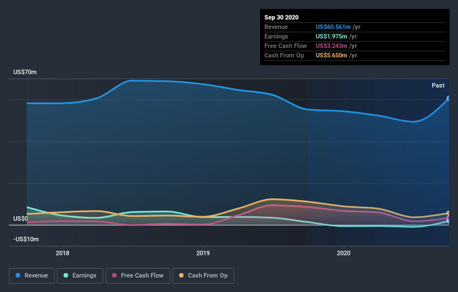The height and width of the screenshot is (292, 458).
Task: Toggle the Earnings legend button
Action: click(80, 276)
